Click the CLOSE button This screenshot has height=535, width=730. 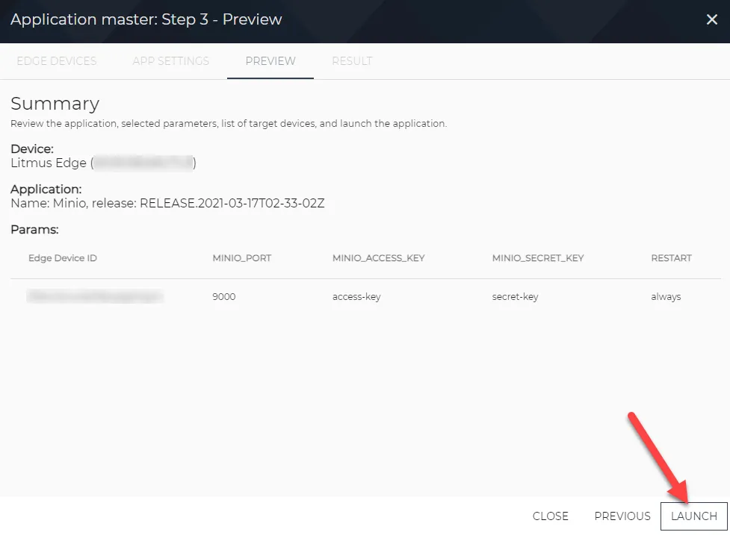[550, 516]
